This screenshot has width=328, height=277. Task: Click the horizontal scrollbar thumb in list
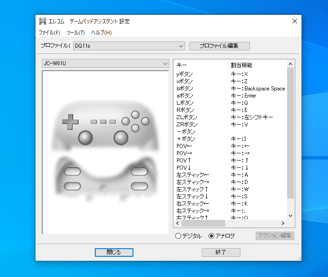203,223
